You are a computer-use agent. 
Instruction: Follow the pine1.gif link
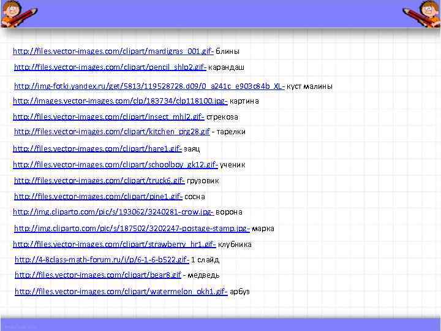tap(98, 196)
